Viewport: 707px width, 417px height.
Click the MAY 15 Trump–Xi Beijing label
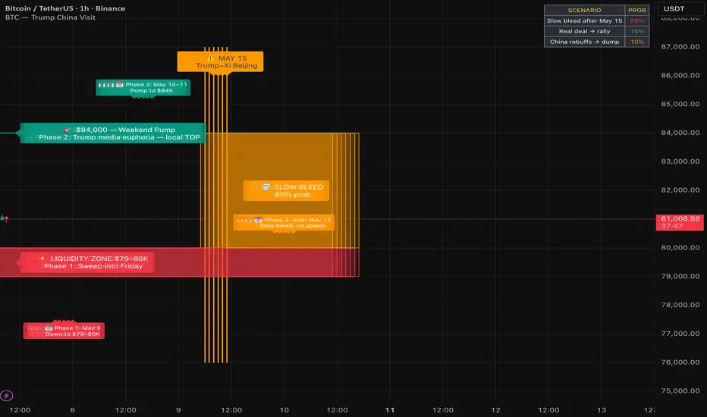(220, 61)
